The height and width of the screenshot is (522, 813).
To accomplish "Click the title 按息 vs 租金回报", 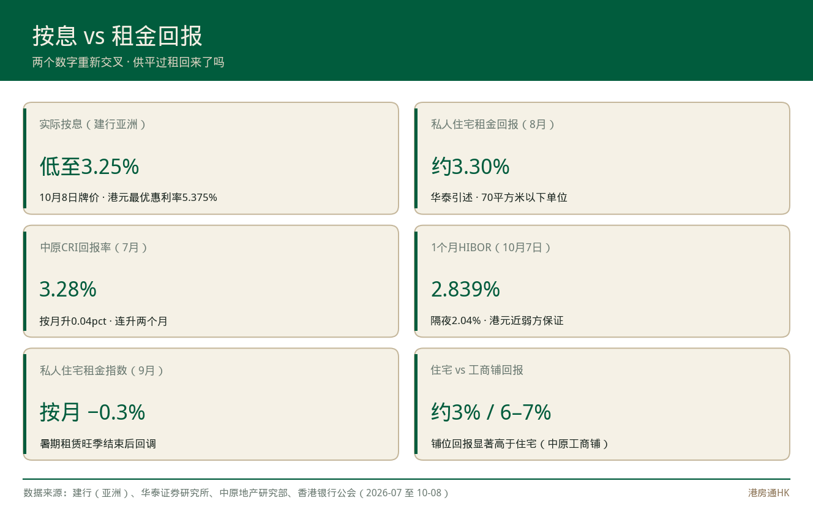I will (x=118, y=36).
